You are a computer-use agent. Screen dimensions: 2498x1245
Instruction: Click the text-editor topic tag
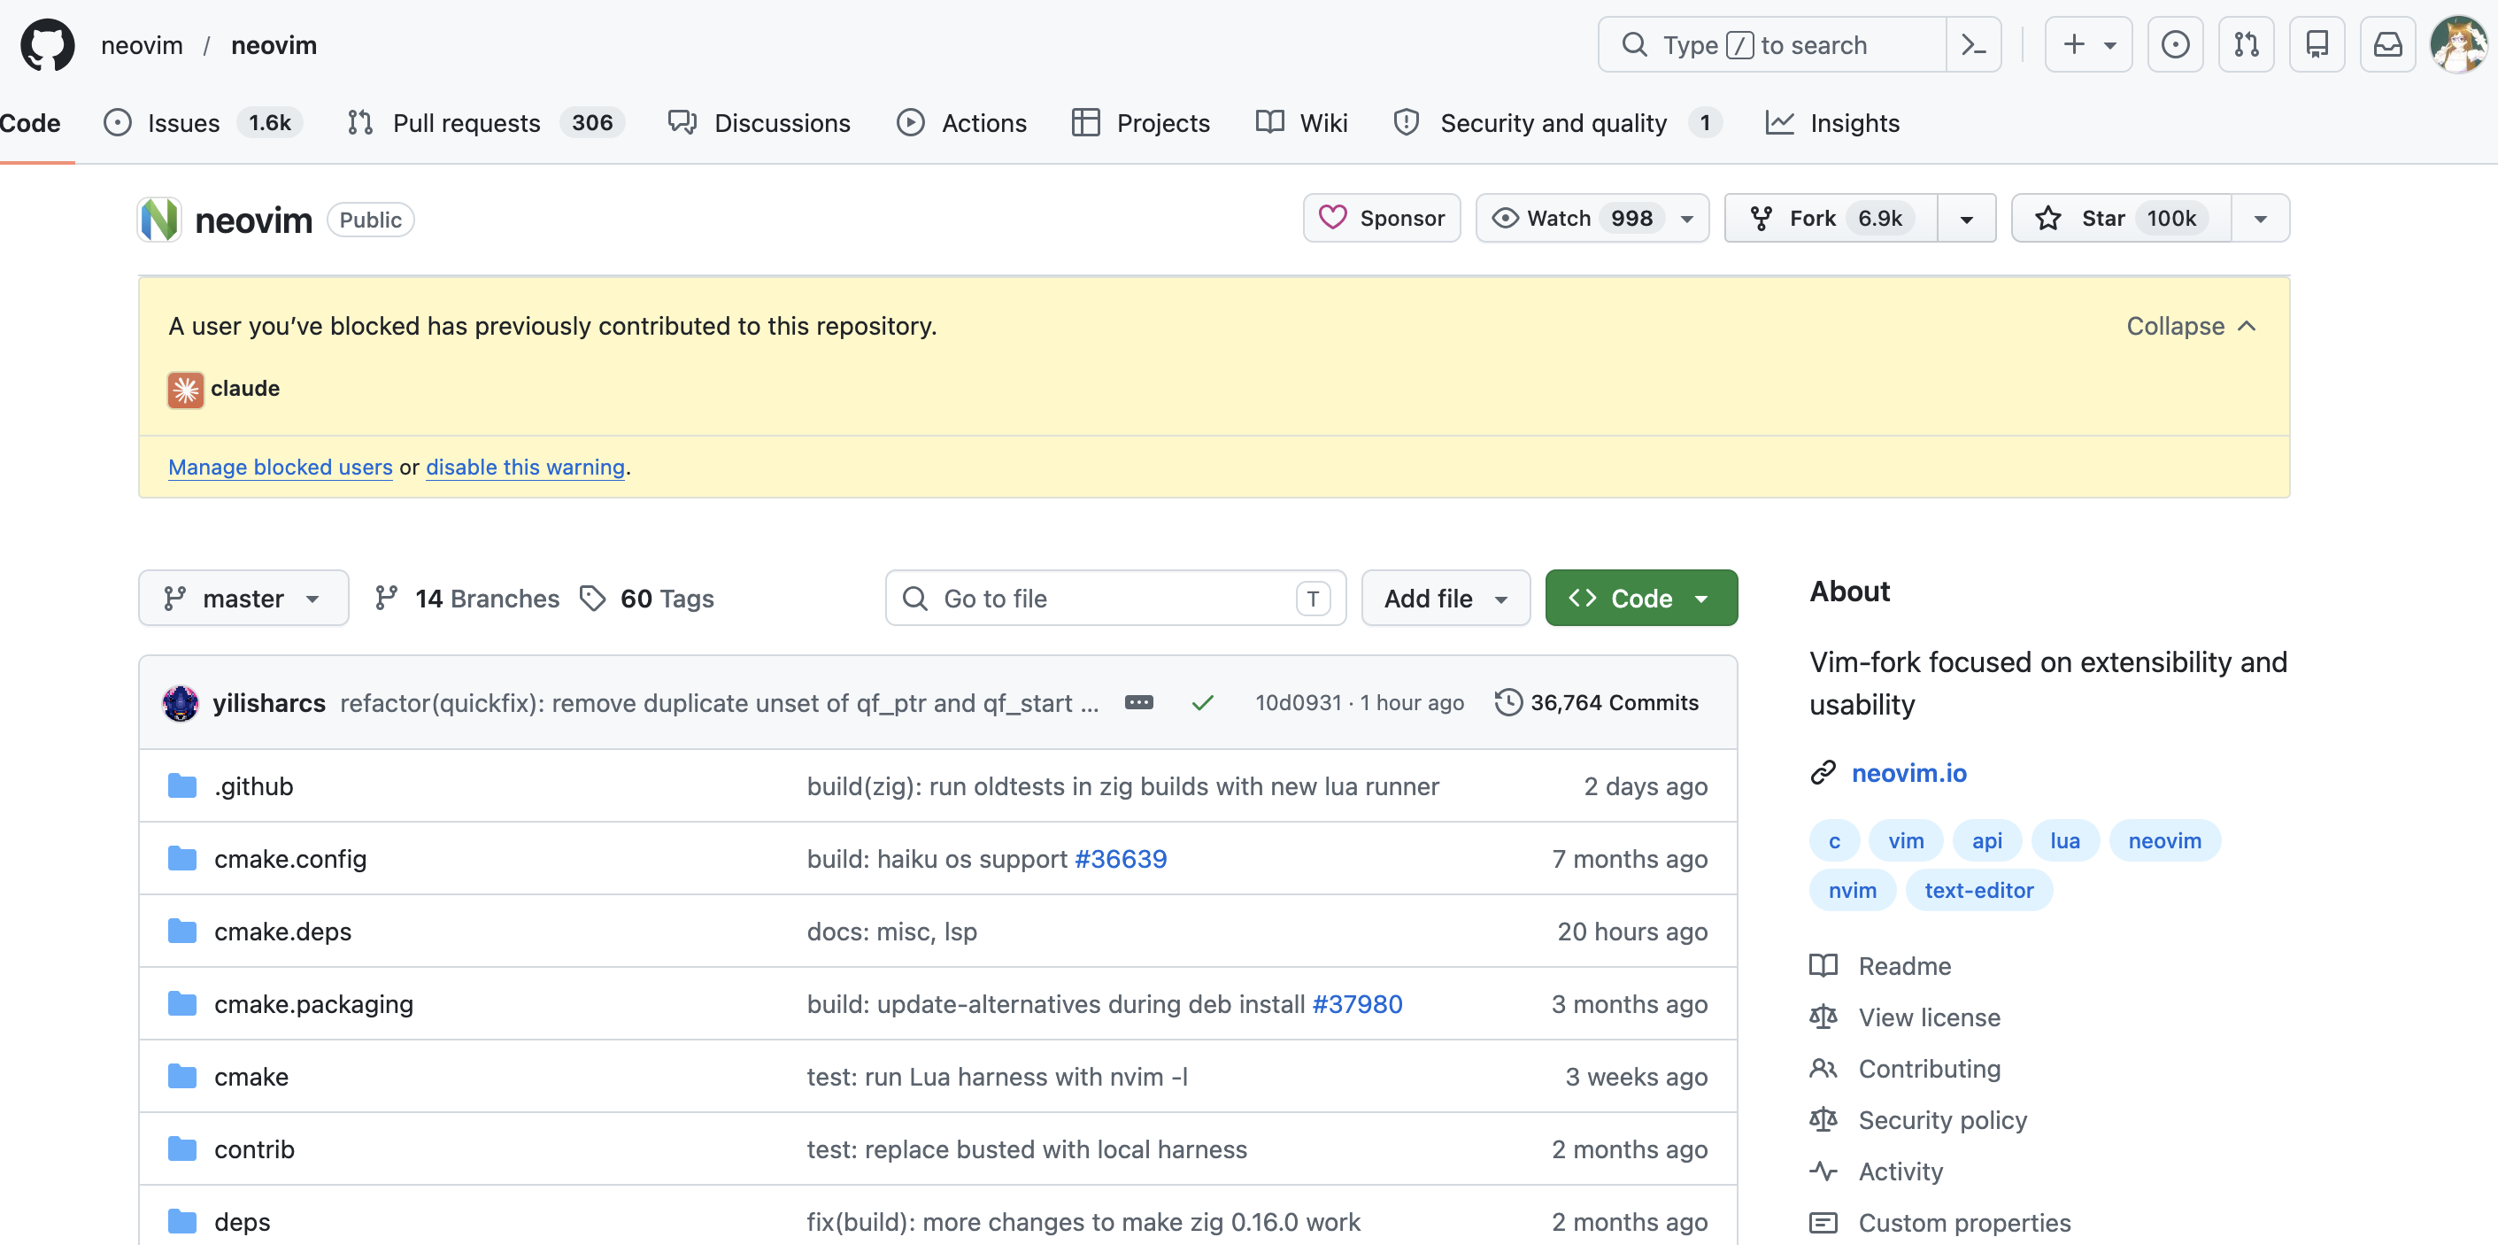pyautogui.click(x=1978, y=890)
